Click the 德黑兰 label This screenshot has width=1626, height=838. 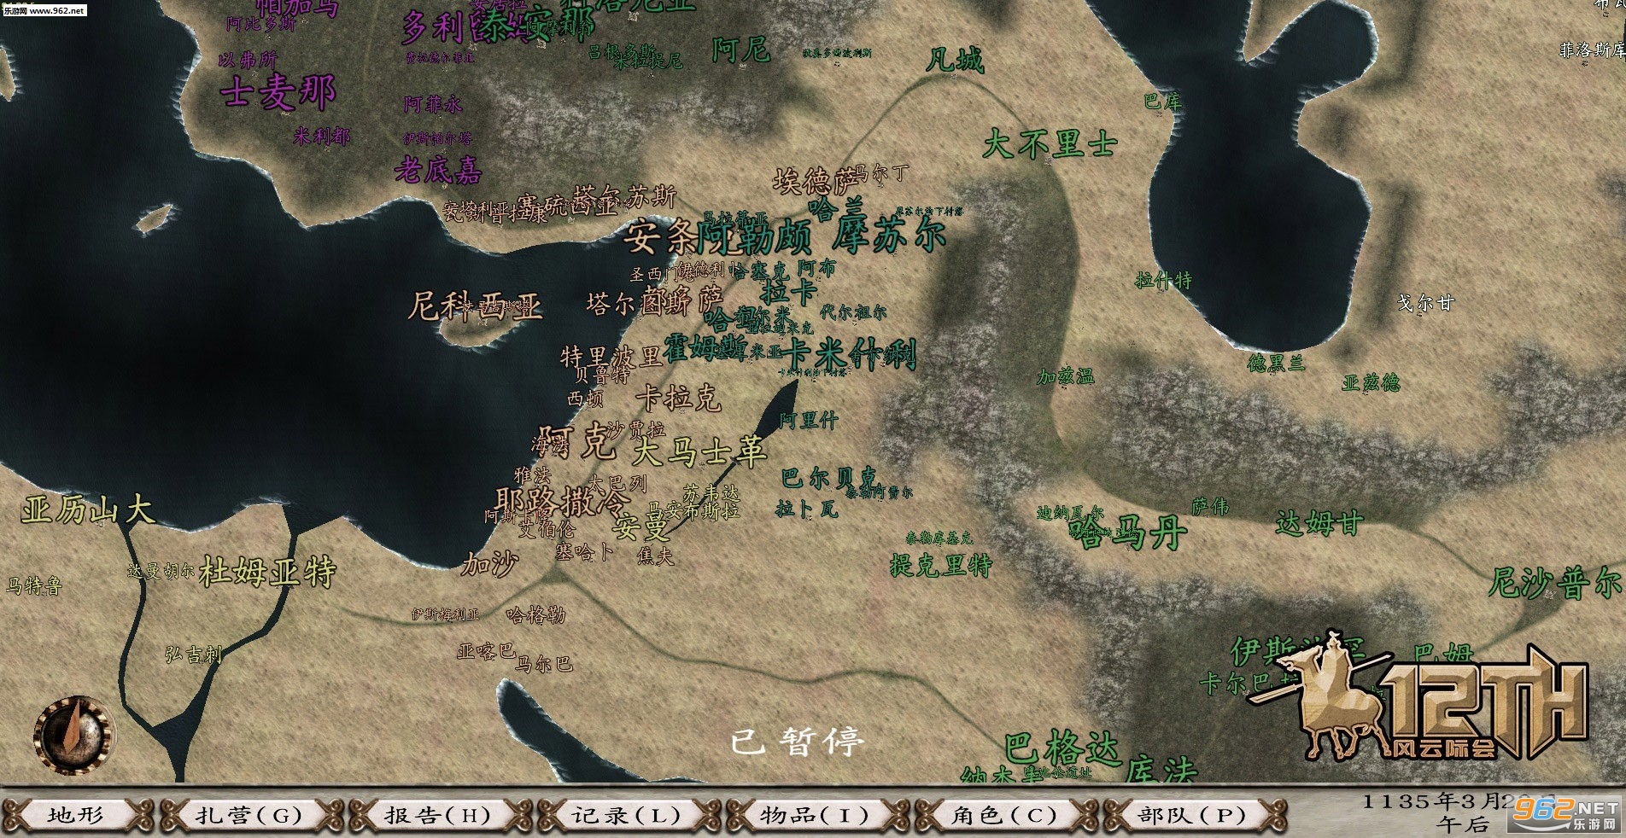tap(1277, 363)
